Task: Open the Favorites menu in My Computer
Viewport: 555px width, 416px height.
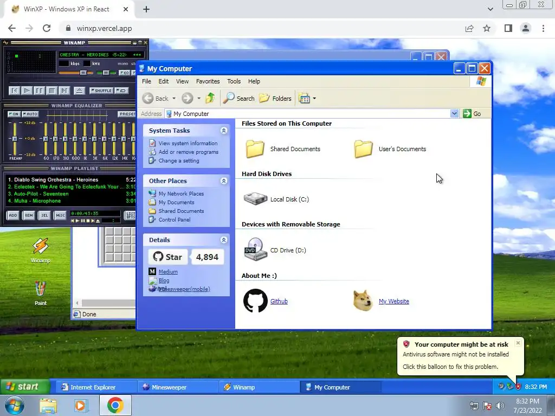Action: pyautogui.click(x=208, y=81)
